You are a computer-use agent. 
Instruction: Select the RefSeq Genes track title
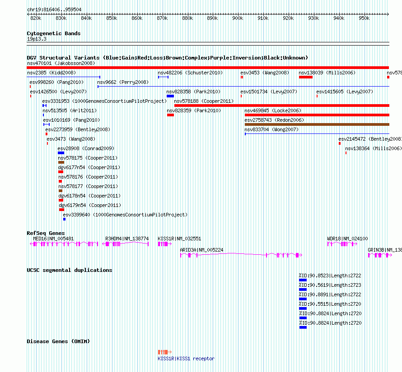point(46,233)
